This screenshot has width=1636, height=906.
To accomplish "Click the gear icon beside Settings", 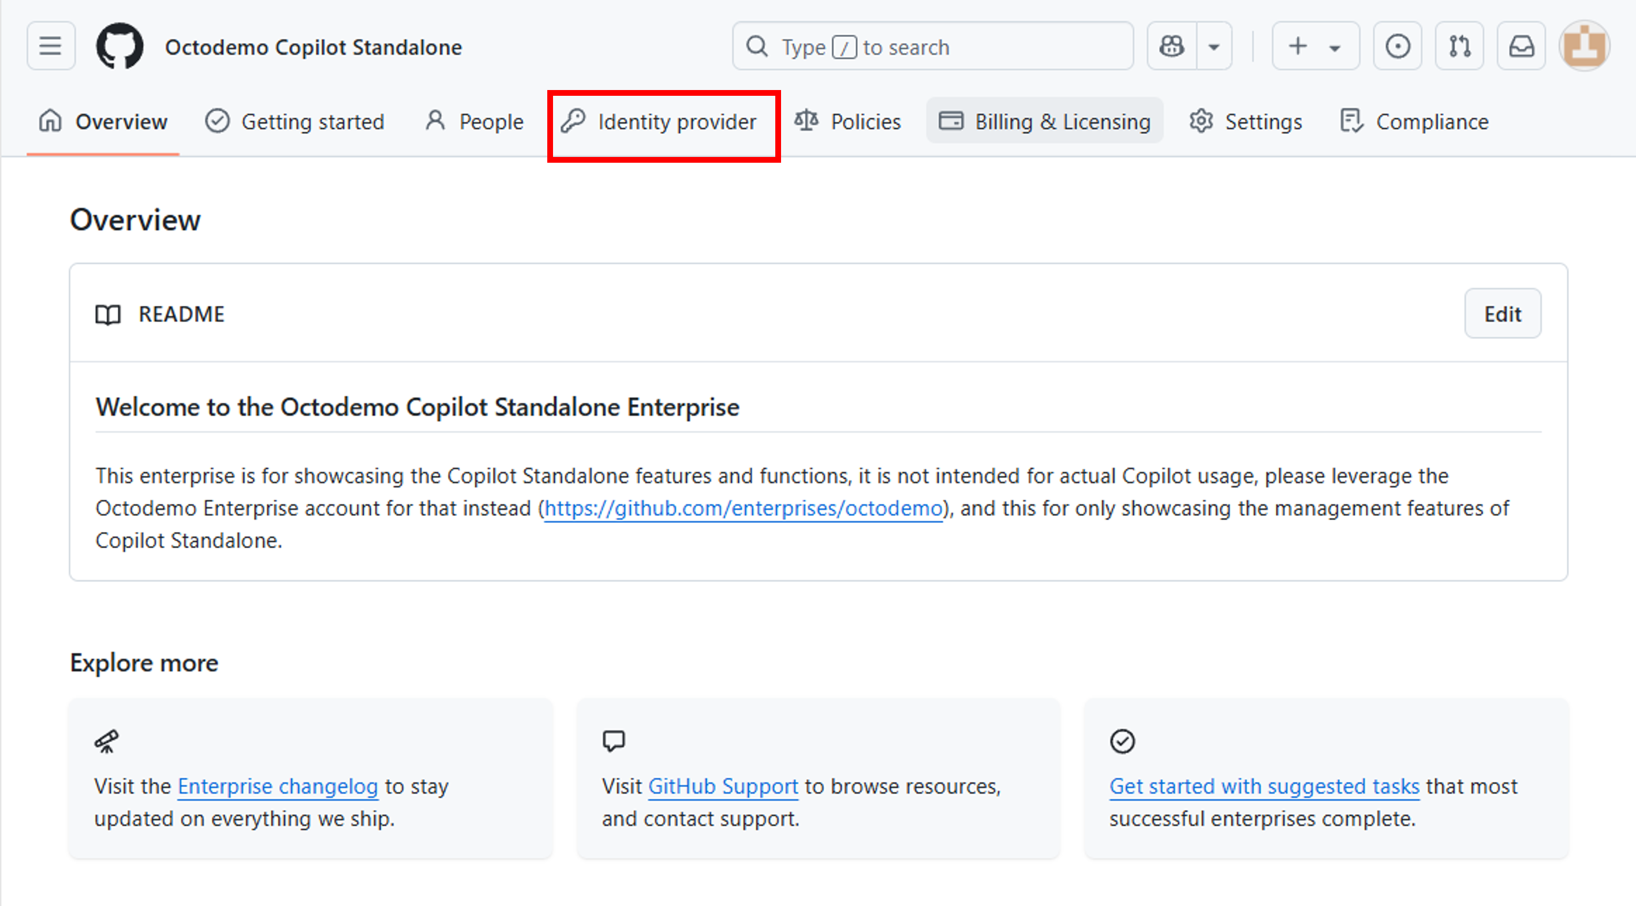I will 1201,121.
